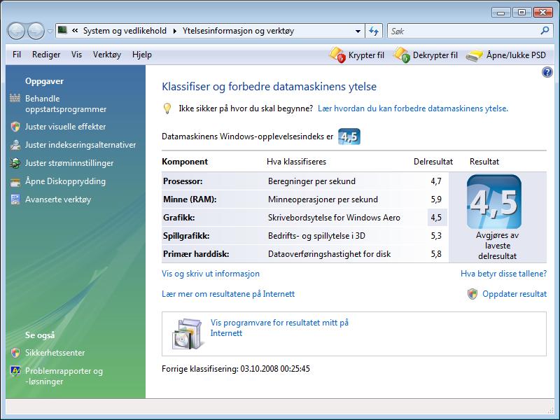Open Avanserte verktøy link

click(x=58, y=199)
